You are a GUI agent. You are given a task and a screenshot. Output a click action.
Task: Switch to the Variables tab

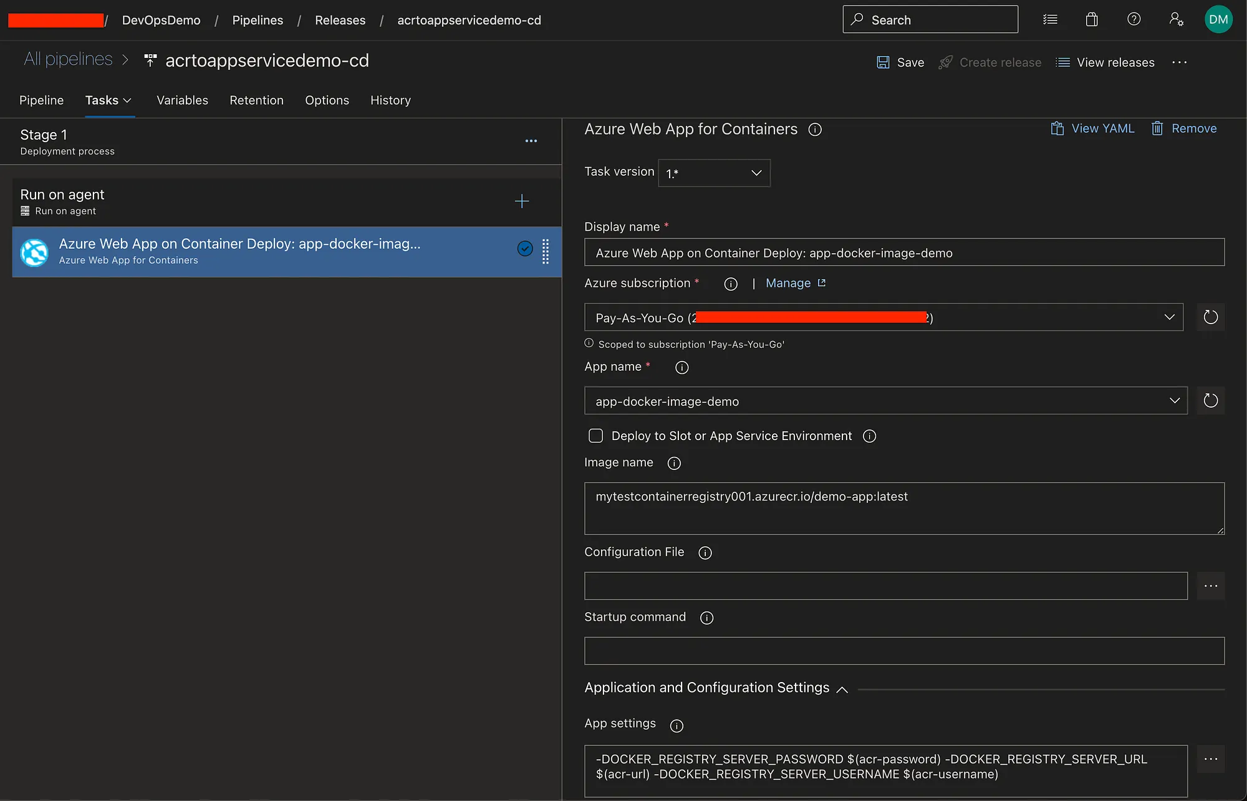[x=183, y=100]
